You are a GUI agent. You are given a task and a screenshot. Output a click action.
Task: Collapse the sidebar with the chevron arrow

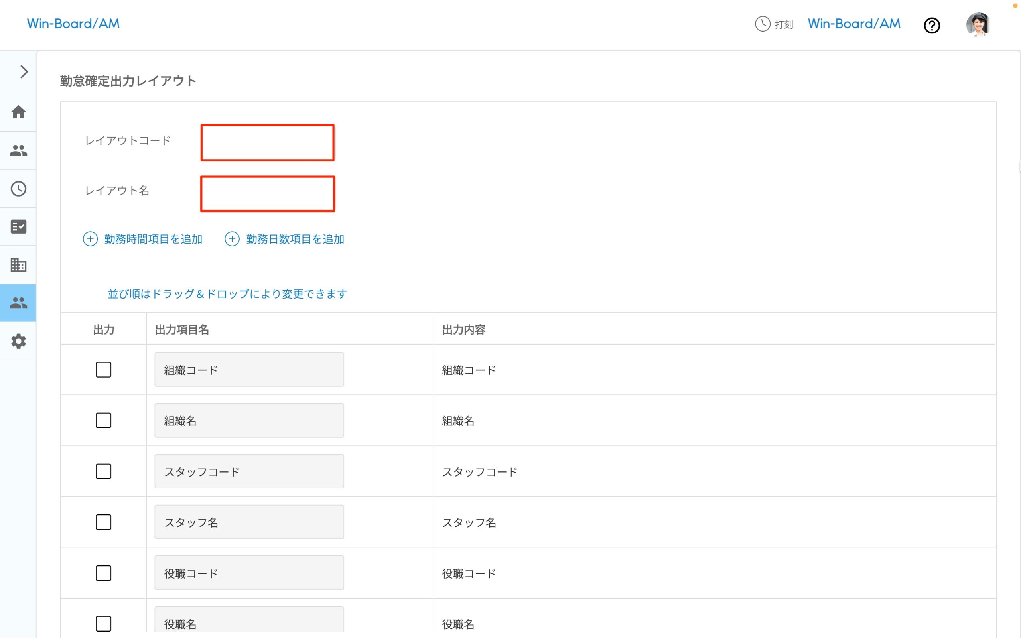[23, 72]
